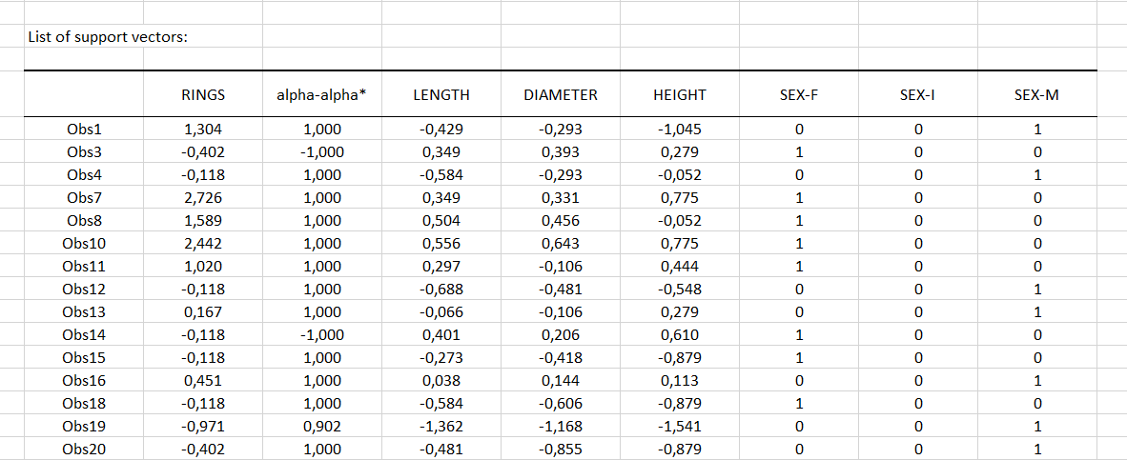
Task: Click the Obs20 row label
Action: 84,450
